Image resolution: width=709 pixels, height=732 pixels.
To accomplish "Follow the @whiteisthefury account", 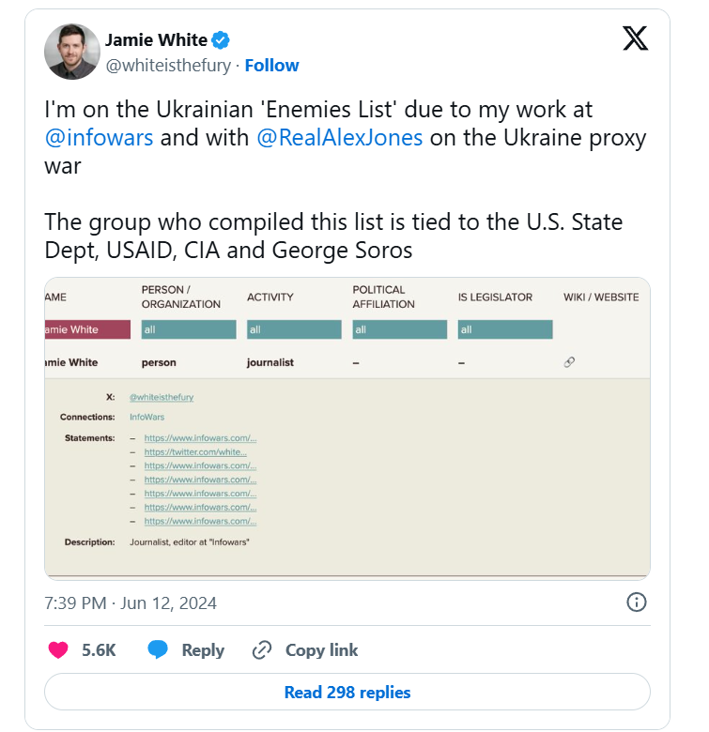I will 271,65.
